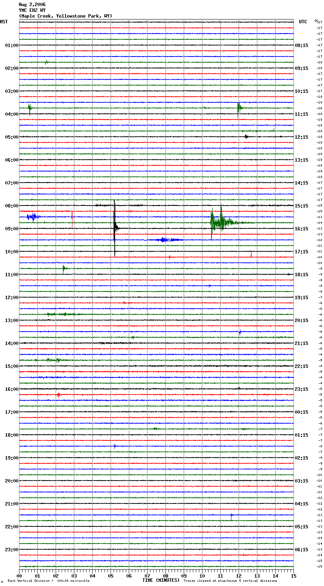Click the "10:15" UTC row label
This screenshot has height=586, width=324.
302,91
